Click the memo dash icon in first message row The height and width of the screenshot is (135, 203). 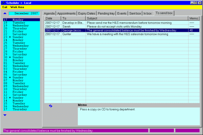click(x=192, y=23)
